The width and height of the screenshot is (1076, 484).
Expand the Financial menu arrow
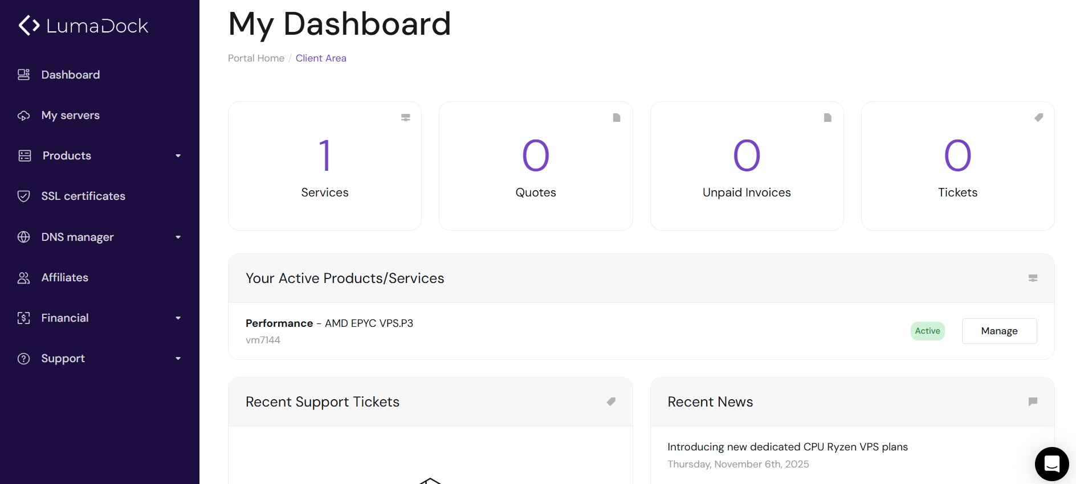click(x=178, y=318)
